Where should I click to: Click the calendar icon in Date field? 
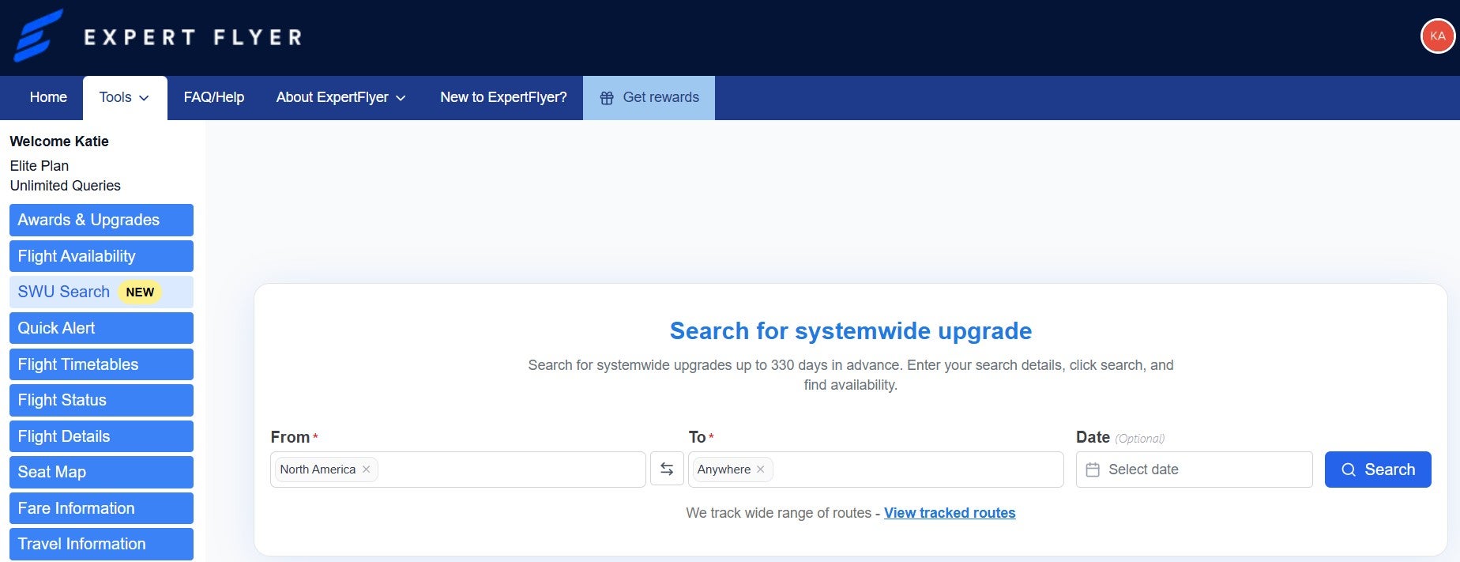[x=1093, y=470]
